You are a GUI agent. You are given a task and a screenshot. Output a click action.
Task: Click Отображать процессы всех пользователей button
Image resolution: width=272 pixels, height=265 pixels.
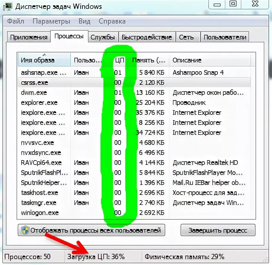(91, 230)
